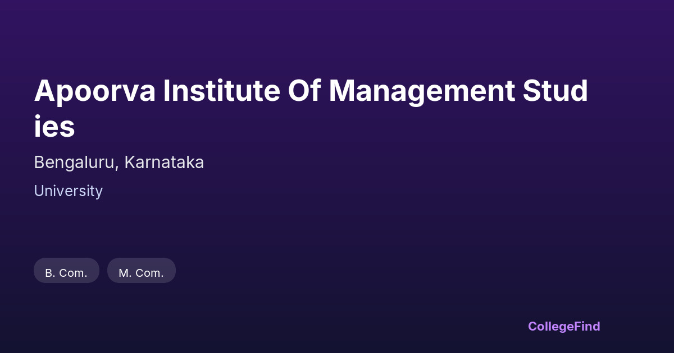Click the Find part of CollegeFind
The width and height of the screenshot is (674, 353).
[588, 326]
